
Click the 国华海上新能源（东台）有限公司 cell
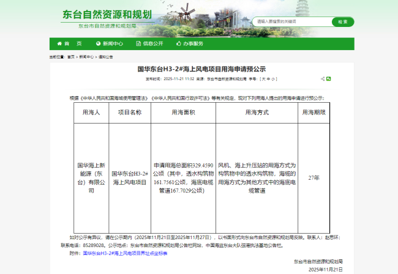pos(91,178)
